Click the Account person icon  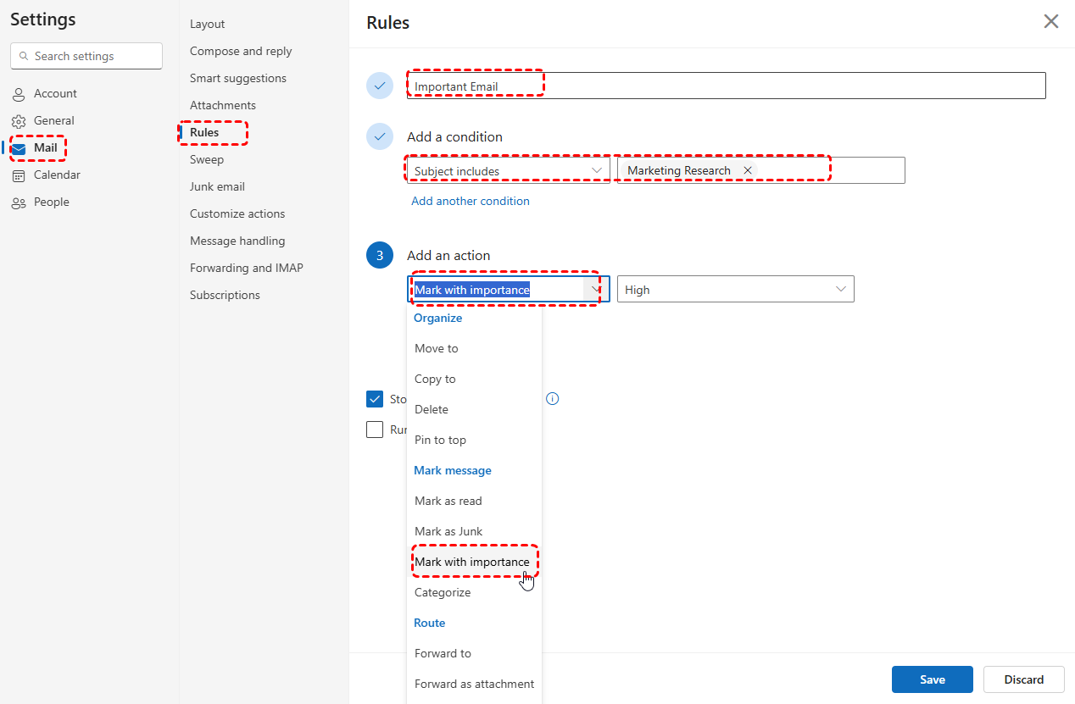(19, 94)
